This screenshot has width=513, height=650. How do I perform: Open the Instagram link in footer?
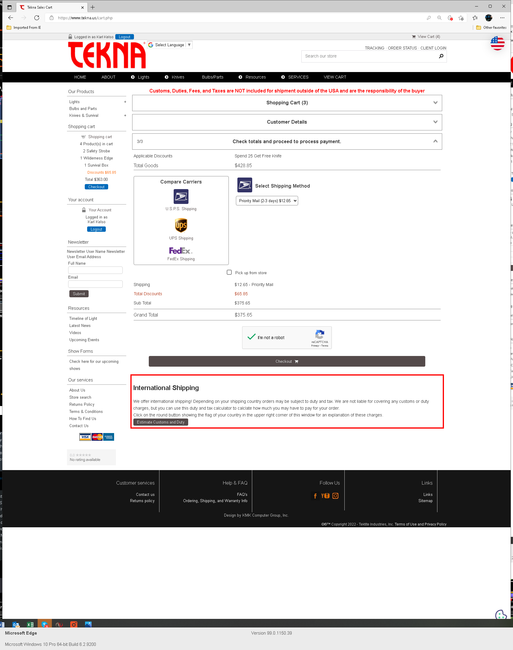(x=335, y=496)
